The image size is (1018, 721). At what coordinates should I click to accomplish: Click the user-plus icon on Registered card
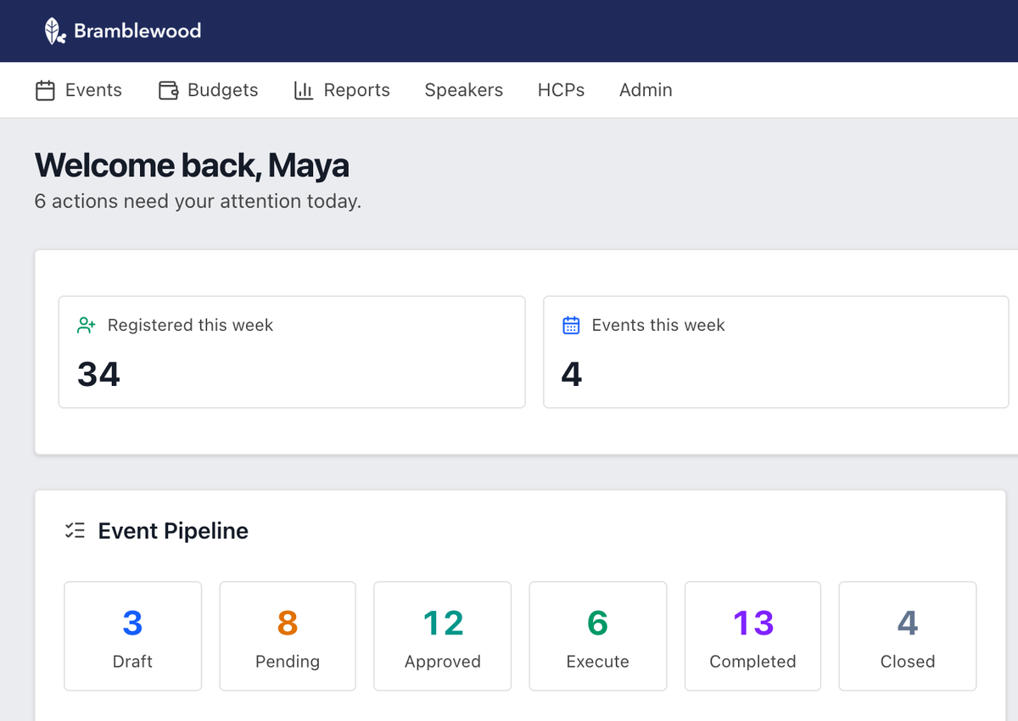87,325
